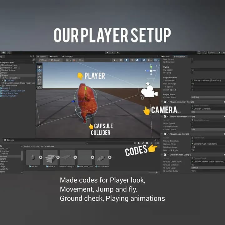Toggle the Is Grounded checkbox
This screenshot has width=225, height=225.
click(x=192, y=62)
